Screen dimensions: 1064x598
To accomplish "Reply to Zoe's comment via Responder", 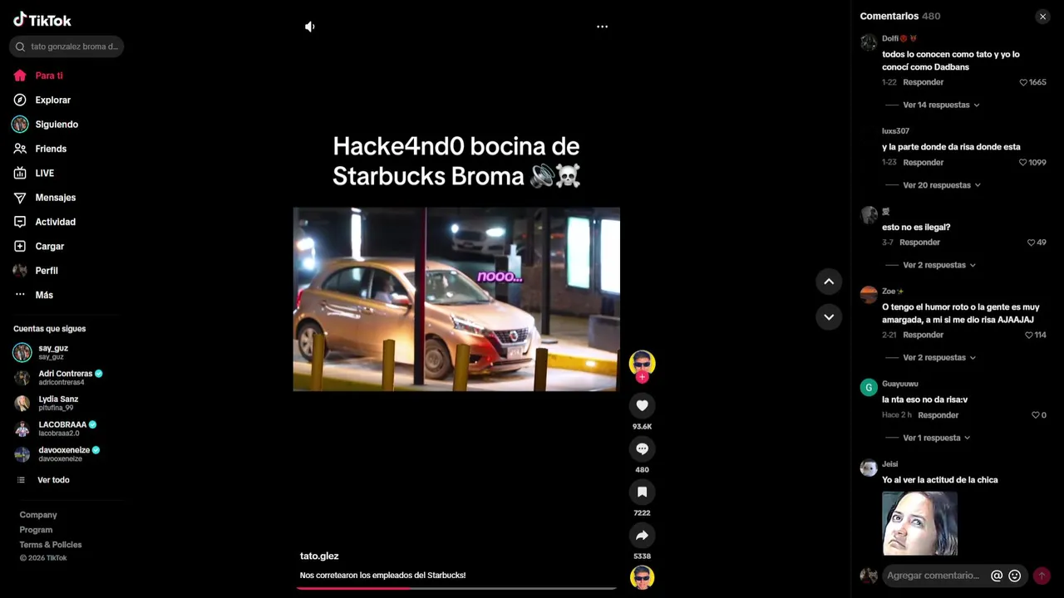I will click(923, 335).
